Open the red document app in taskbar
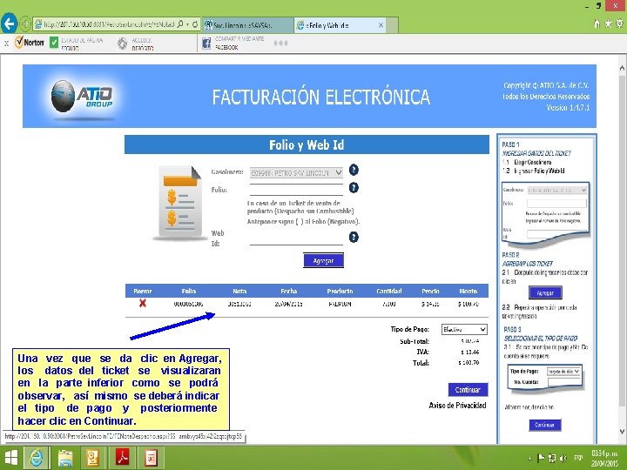This screenshot has height=470, width=627. pos(151,458)
